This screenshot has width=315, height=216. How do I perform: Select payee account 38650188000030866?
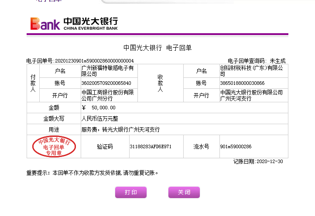click(242, 83)
